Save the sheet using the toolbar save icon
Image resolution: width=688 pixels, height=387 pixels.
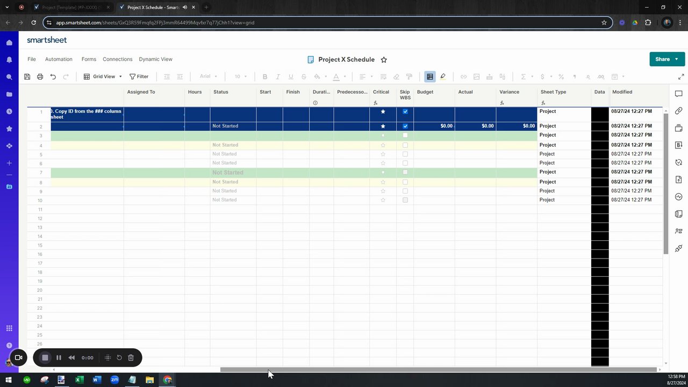tap(27, 77)
